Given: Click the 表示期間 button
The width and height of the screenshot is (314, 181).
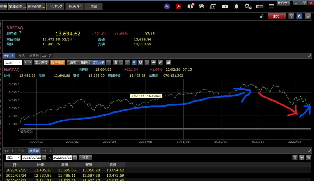Looking at the screenshot, I should coord(41,62).
